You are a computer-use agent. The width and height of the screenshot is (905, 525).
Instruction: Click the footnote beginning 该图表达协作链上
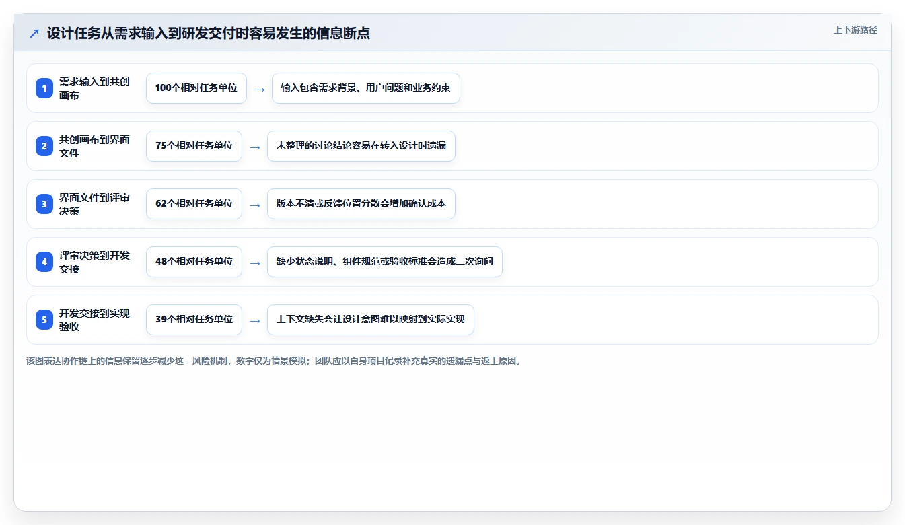[x=274, y=361]
